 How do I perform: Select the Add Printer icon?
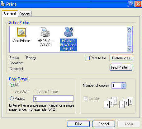point(21,32)
